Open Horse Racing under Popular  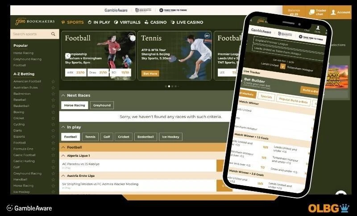tap(23, 53)
